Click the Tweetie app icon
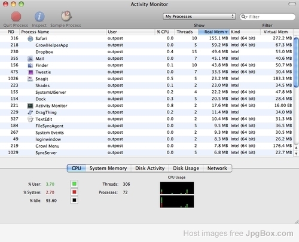 point(30,72)
